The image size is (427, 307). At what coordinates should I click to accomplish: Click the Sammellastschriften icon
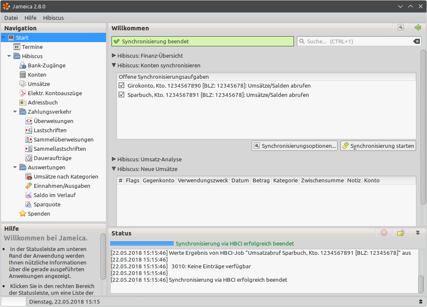29,149
